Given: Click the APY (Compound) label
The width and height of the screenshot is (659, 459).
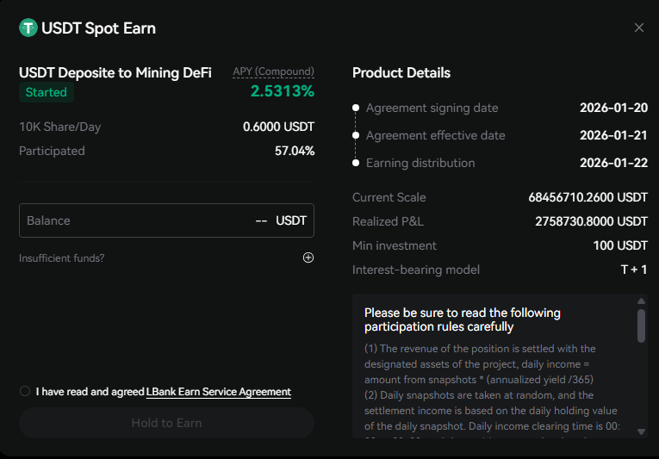Looking at the screenshot, I should point(274,71).
